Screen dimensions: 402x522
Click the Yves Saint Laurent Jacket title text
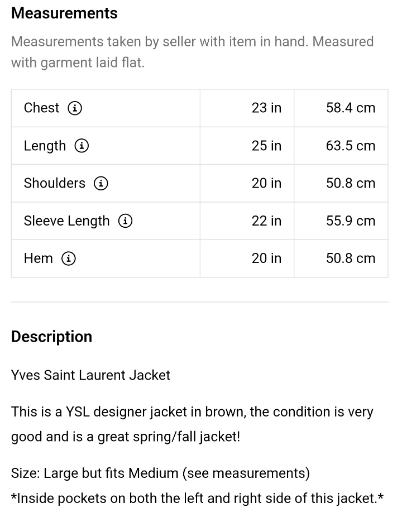90,375
